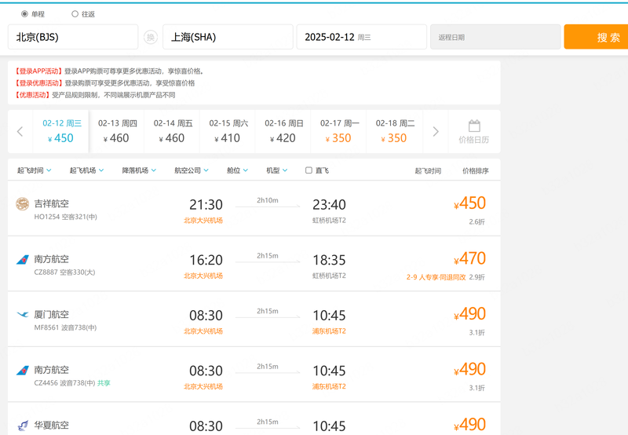This screenshot has height=435, width=628.
Task: Open the departure date field 2025-02-12
Action: (362, 37)
